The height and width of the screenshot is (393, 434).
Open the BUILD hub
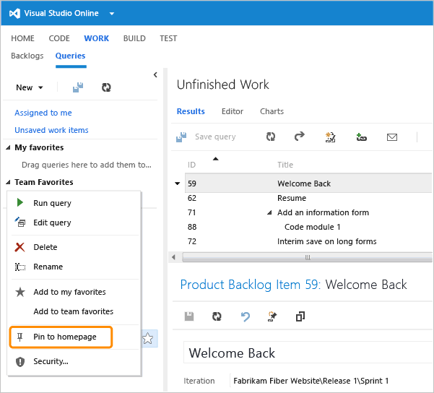click(x=134, y=38)
